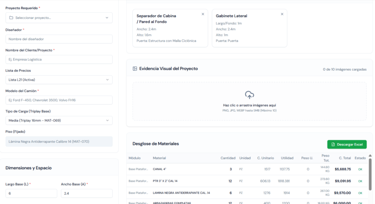Click the 1517 unit cost cell
375x204 pixels.
tap(267, 169)
